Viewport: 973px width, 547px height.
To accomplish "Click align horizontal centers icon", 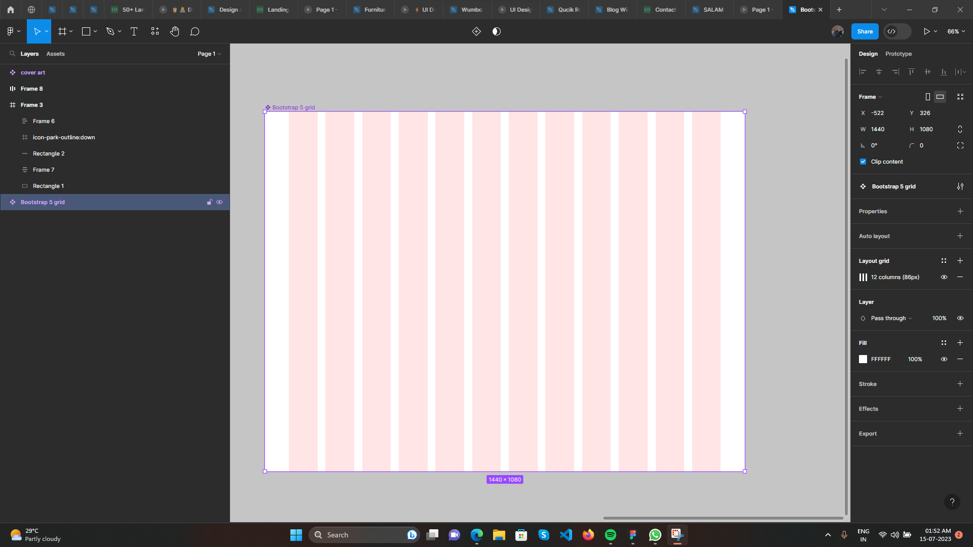I will point(879,72).
